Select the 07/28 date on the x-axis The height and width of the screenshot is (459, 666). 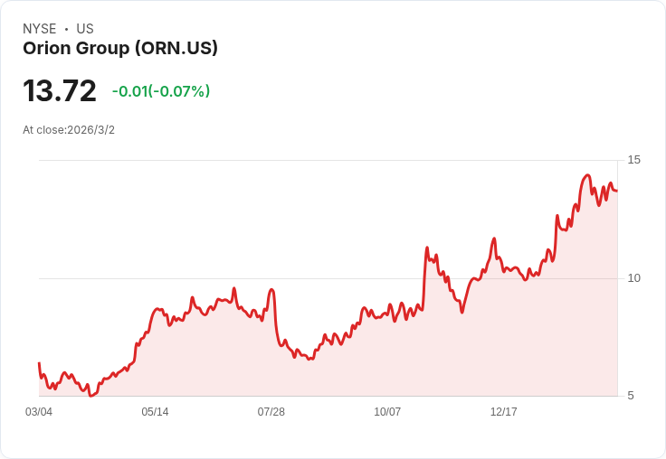click(271, 412)
